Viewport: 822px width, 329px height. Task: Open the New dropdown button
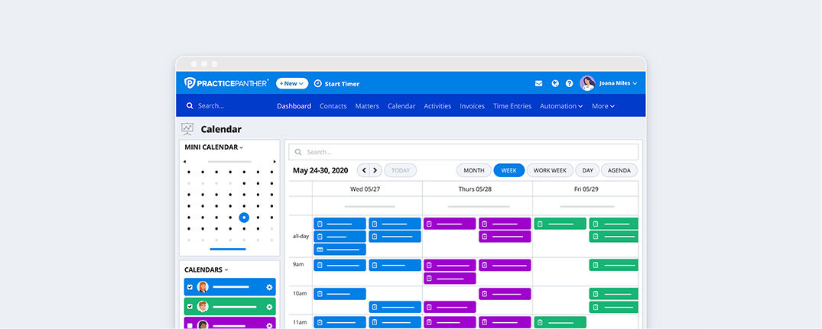pyautogui.click(x=292, y=84)
